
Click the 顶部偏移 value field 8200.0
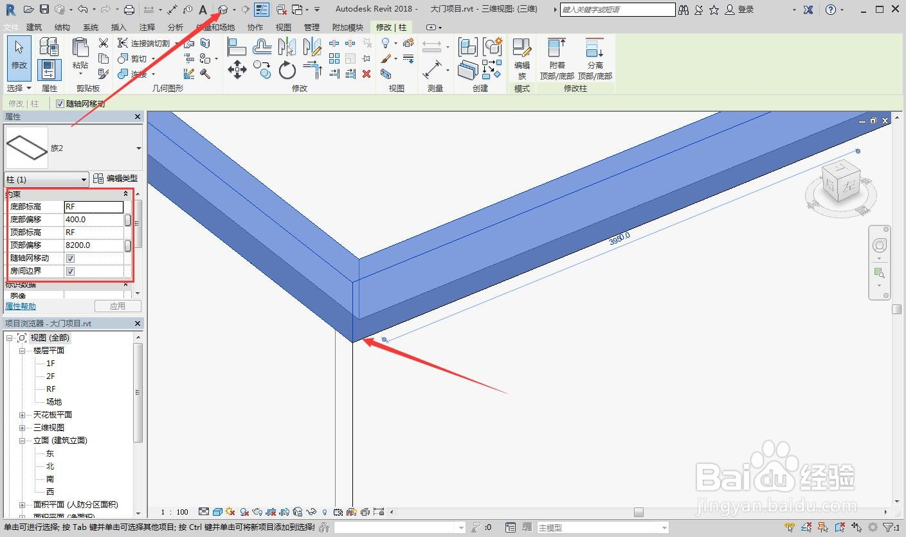coord(94,245)
